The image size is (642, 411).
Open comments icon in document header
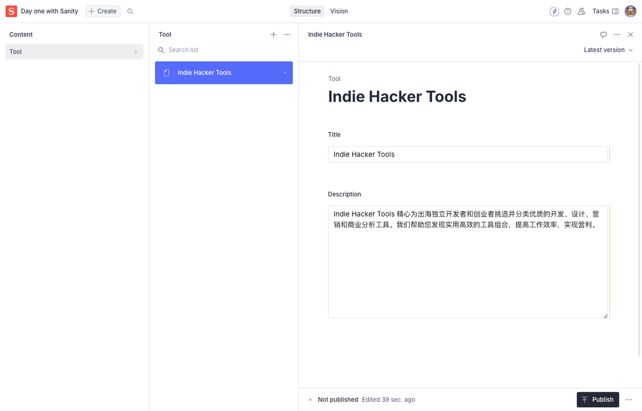click(603, 34)
